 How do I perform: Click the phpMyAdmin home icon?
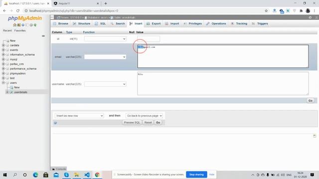tap(14, 25)
